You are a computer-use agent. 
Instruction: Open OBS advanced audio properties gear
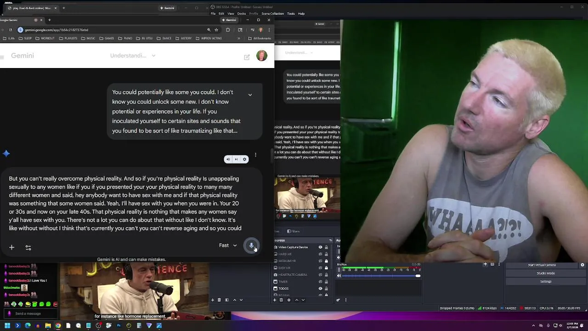[x=338, y=300]
